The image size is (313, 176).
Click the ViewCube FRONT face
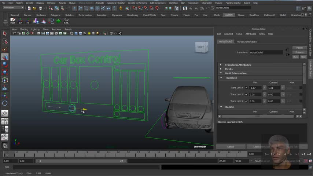click(x=200, y=47)
